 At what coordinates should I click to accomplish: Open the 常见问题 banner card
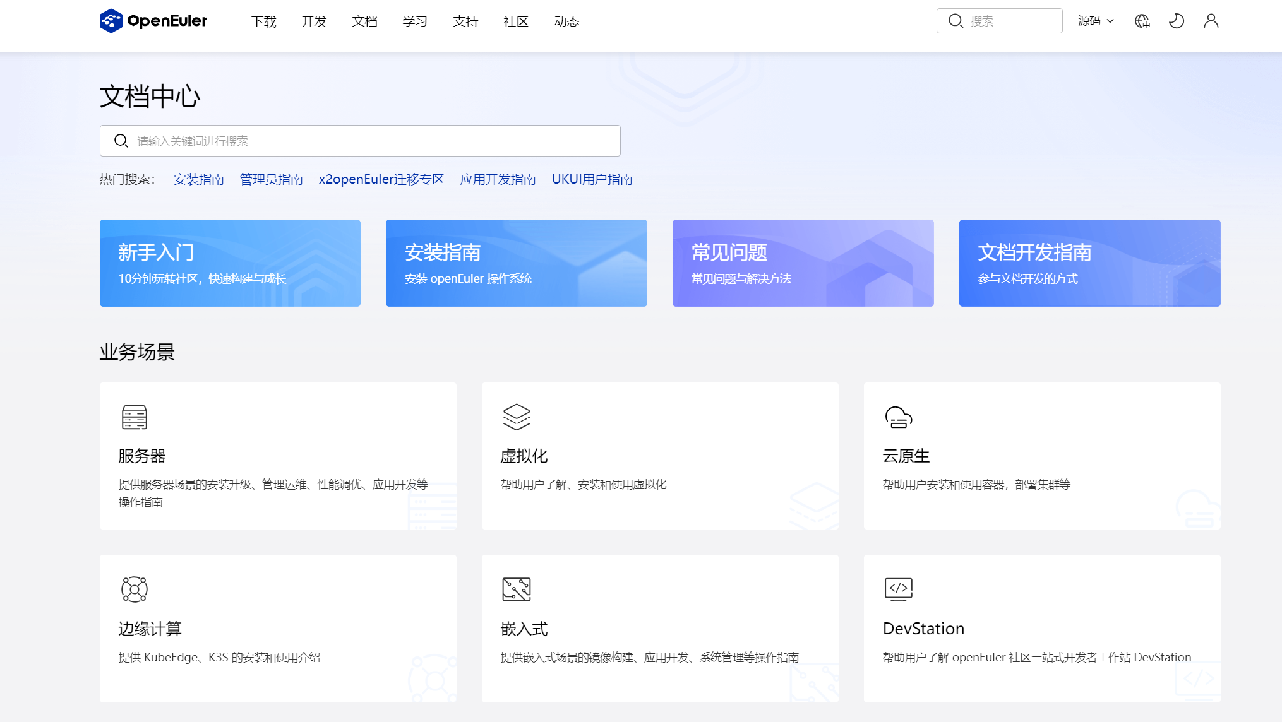coord(803,263)
